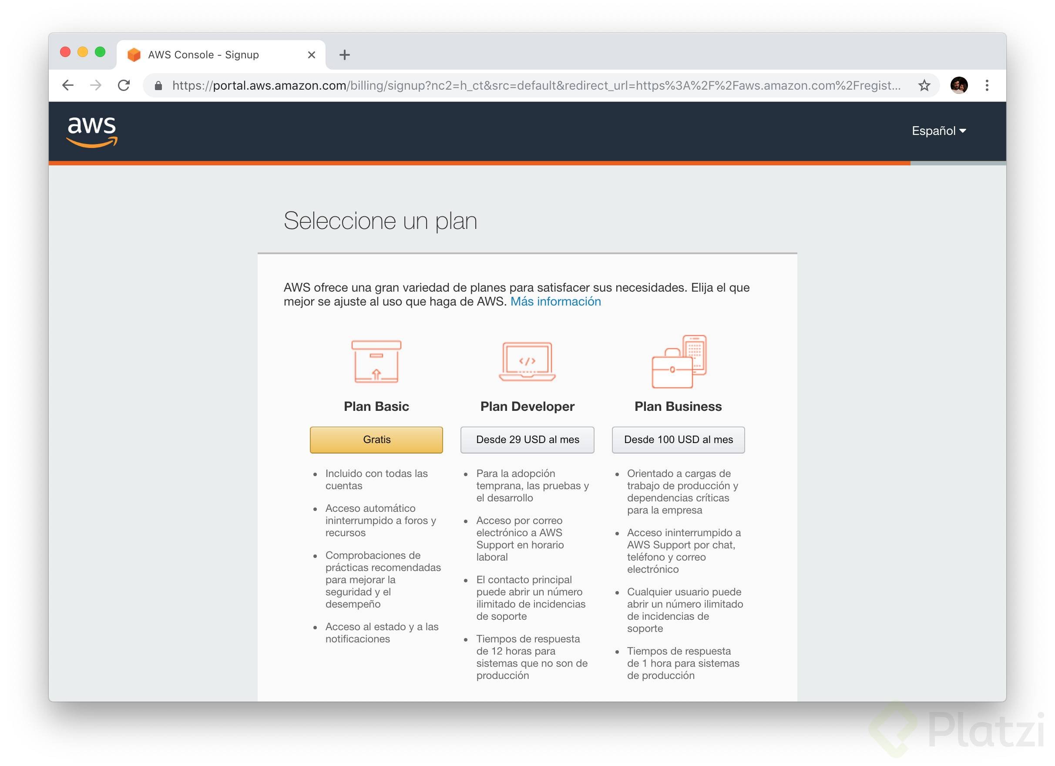Click 'Tiempos de respuesta de 12 horas' bullet
The width and height of the screenshot is (1055, 766).
click(x=532, y=657)
